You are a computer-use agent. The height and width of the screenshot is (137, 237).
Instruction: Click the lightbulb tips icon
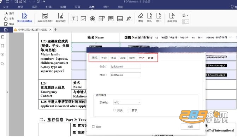pos(232,7)
